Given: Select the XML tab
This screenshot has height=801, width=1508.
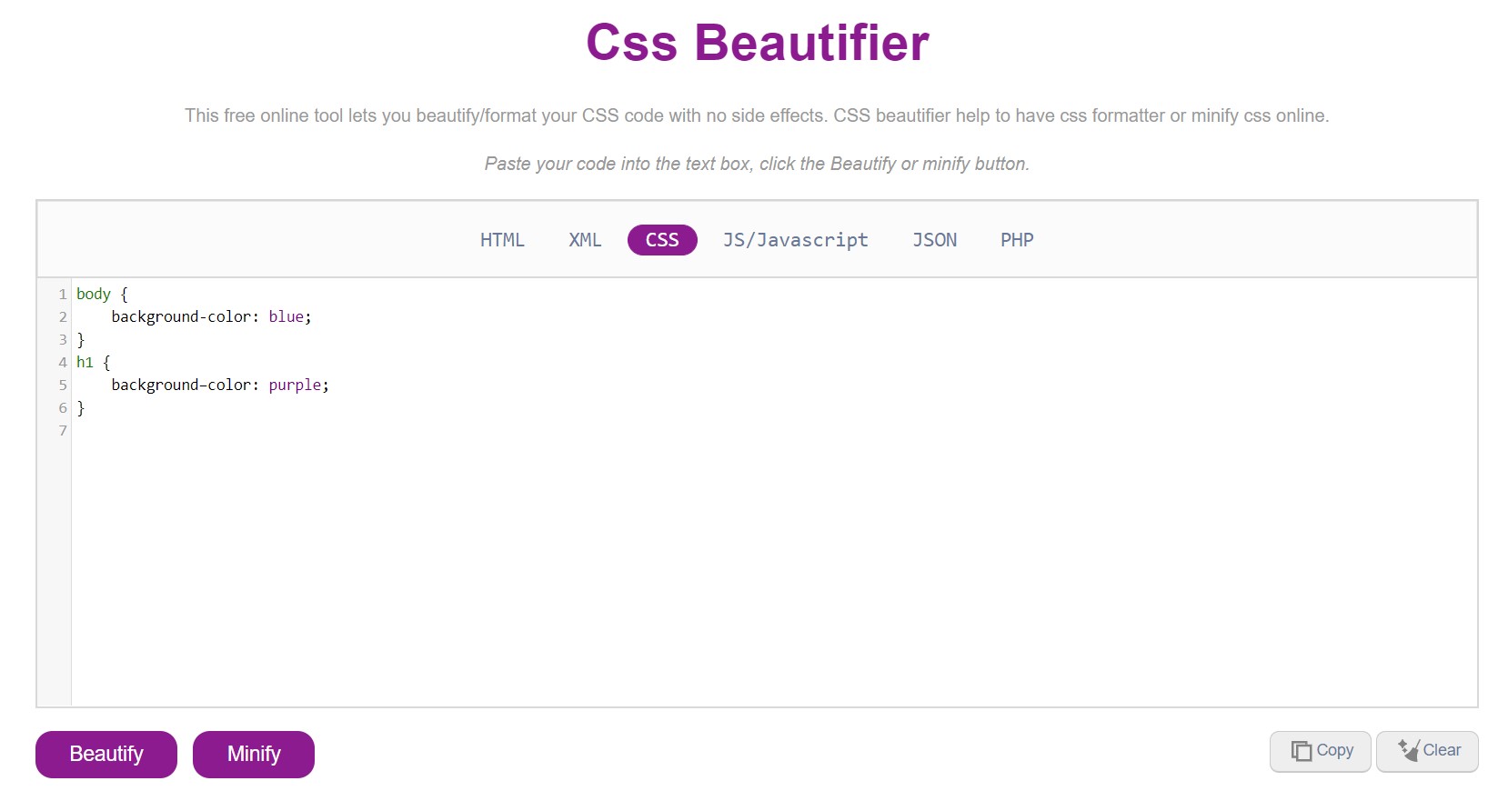Looking at the screenshot, I should point(585,240).
